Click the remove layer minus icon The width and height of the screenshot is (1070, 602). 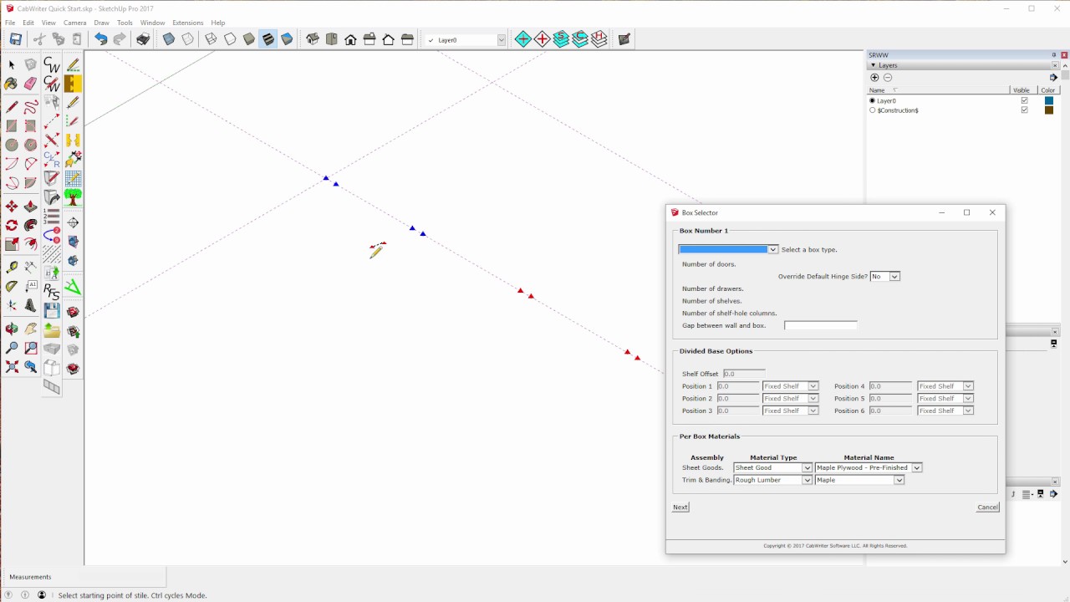888,78
